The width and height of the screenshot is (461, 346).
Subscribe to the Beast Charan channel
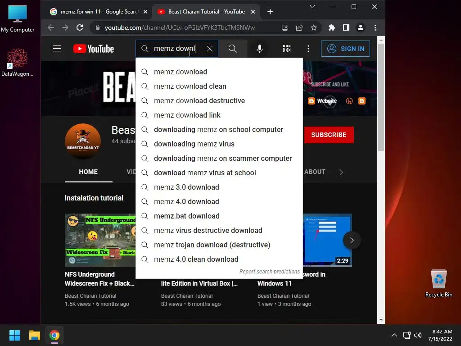tap(329, 135)
